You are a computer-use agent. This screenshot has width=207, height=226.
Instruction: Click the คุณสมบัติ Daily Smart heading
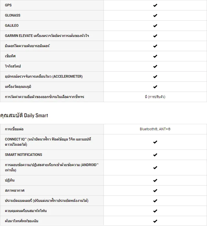tap(24, 115)
